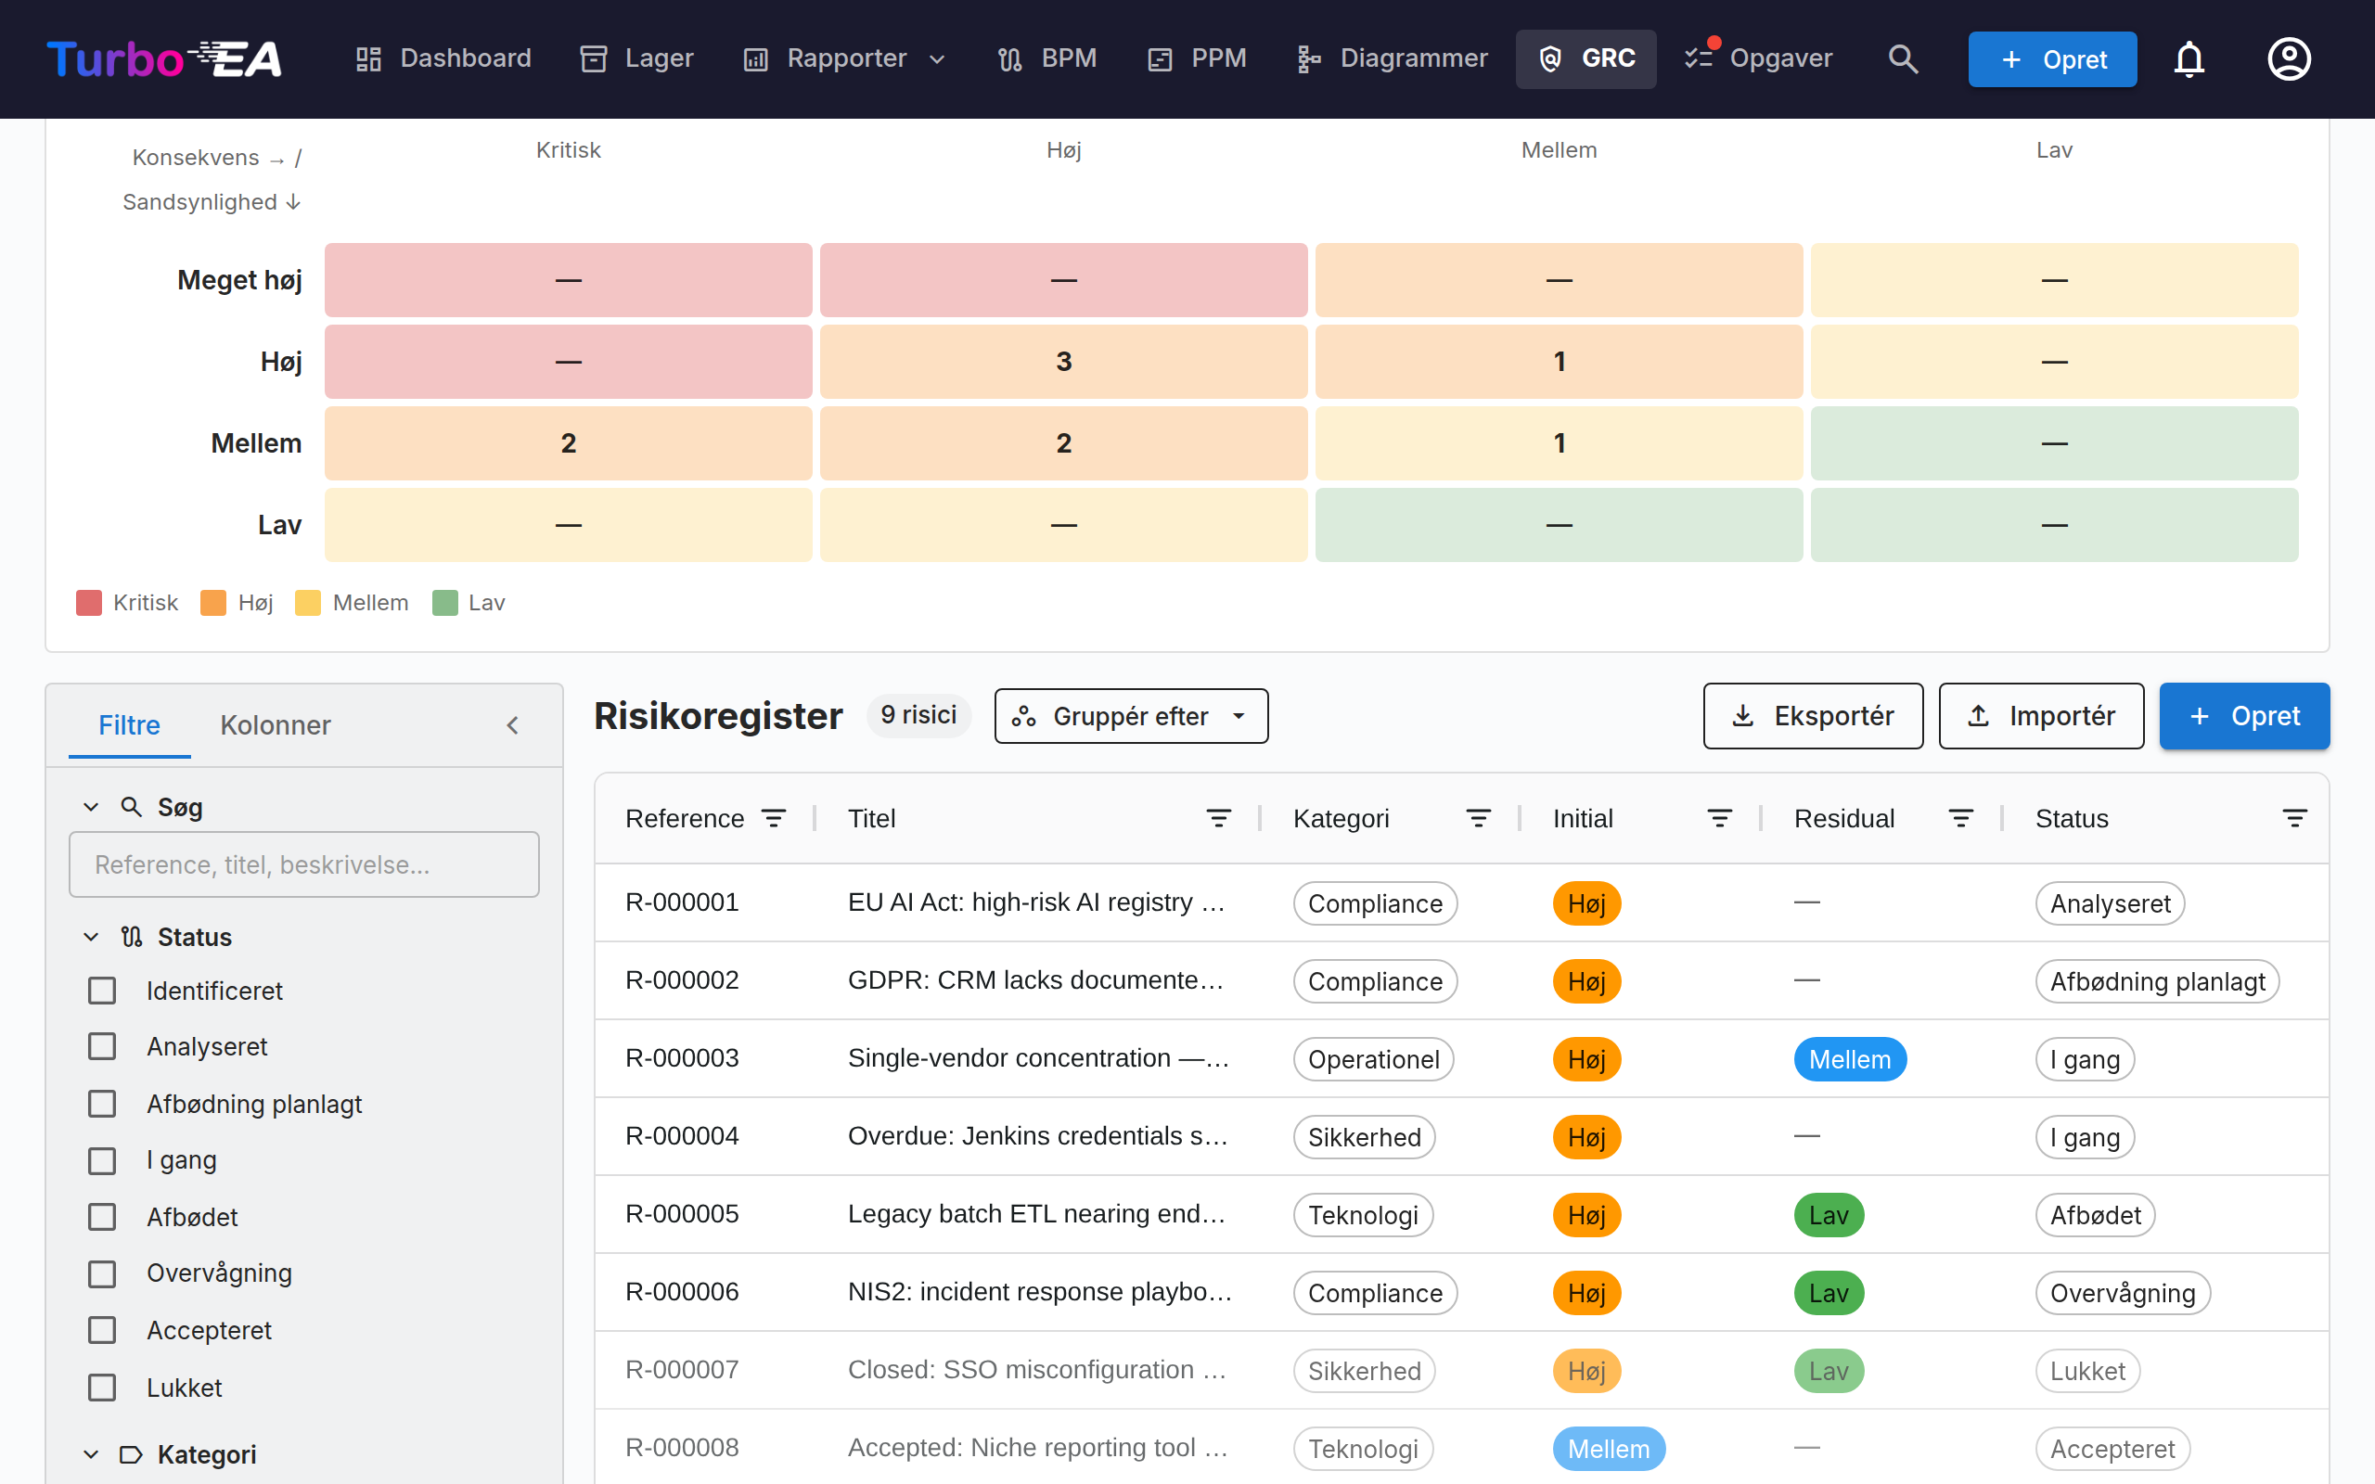Viewport: 2375px width, 1484px height.
Task: Open the Status column filter icon
Action: click(x=2294, y=819)
